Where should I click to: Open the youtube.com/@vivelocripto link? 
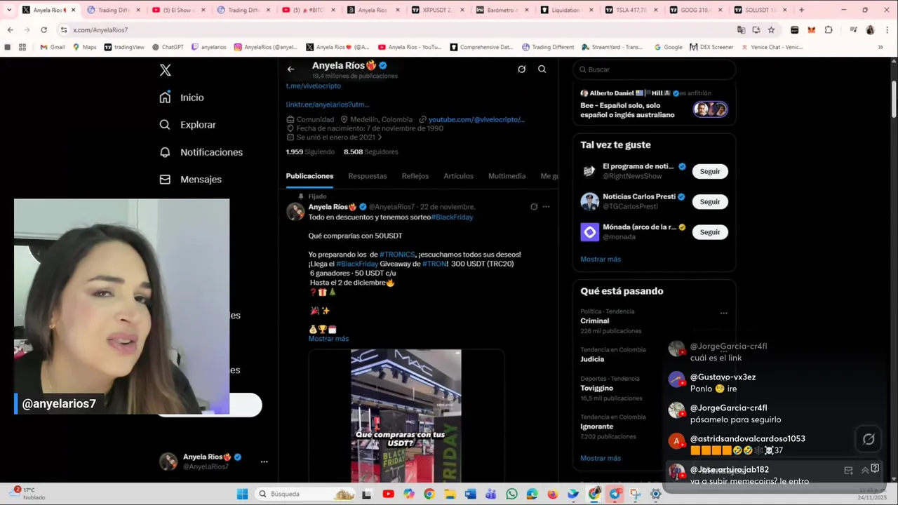coord(476,119)
